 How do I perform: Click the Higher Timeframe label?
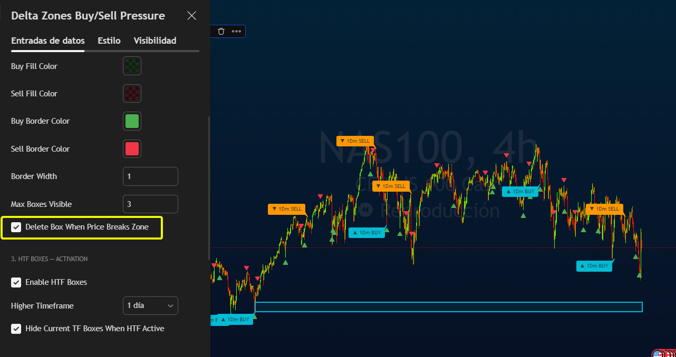click(x=43, y=306)
